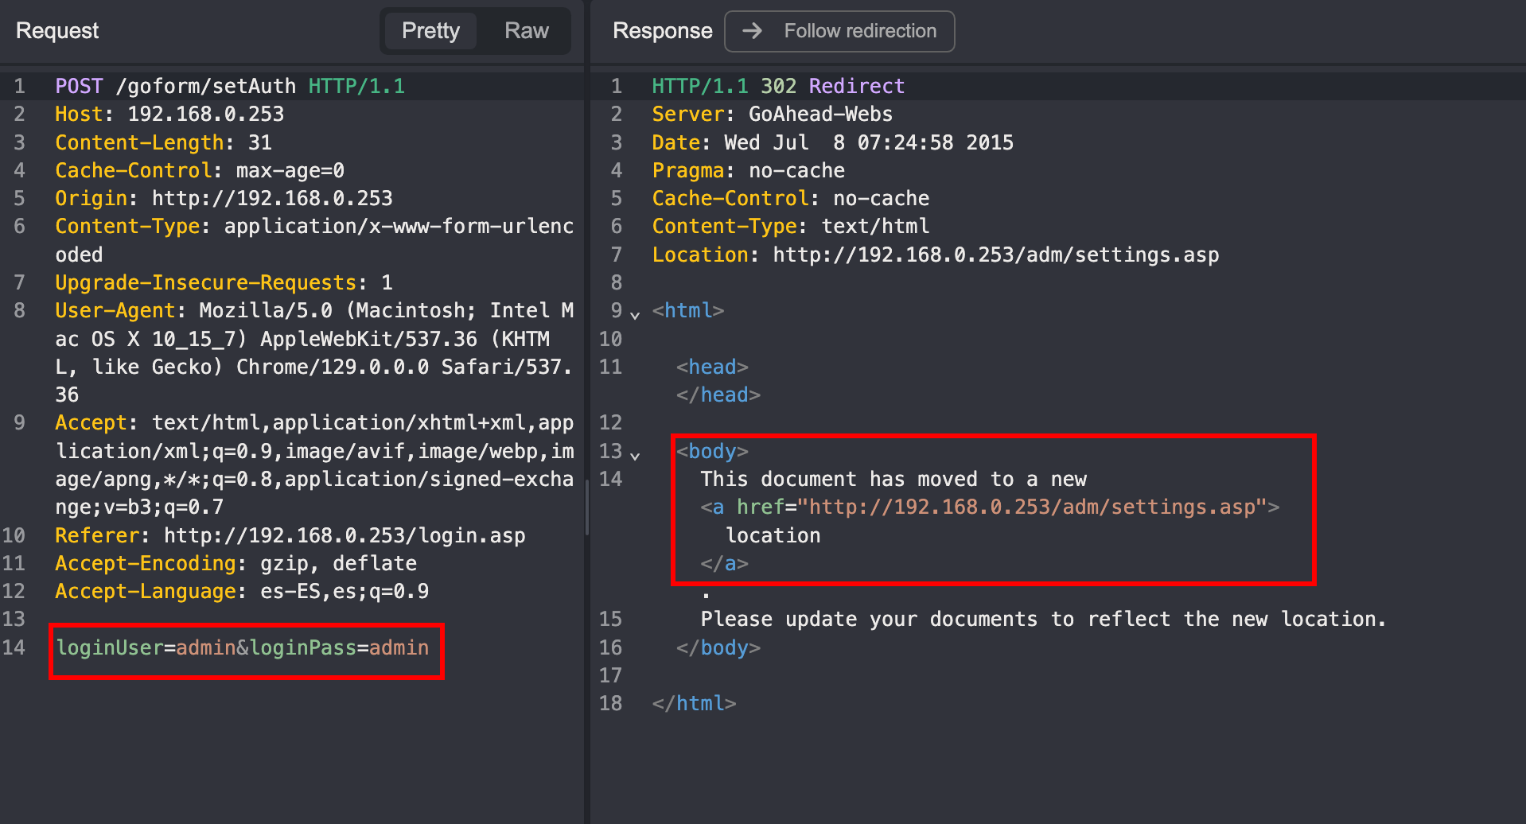Click the Request panel header label
The width and height of the screenshot is (1526, 824).
(56, 30)
